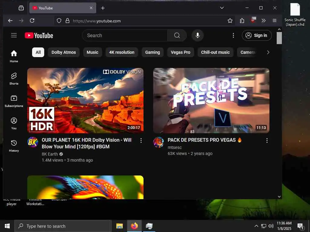Open 8K Earth channel name link
310x232 pixels.
pyautogui.click(x=50, y=154)
